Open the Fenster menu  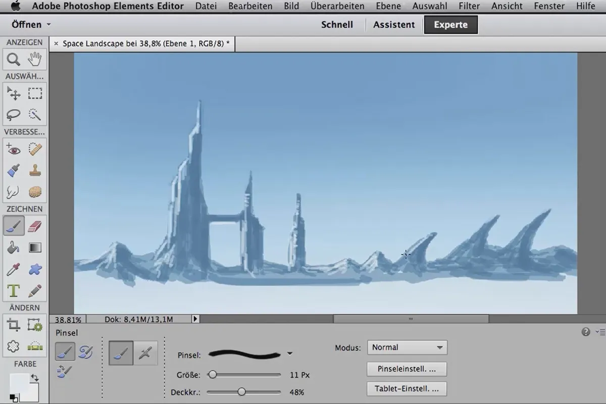tap(549, 7)
